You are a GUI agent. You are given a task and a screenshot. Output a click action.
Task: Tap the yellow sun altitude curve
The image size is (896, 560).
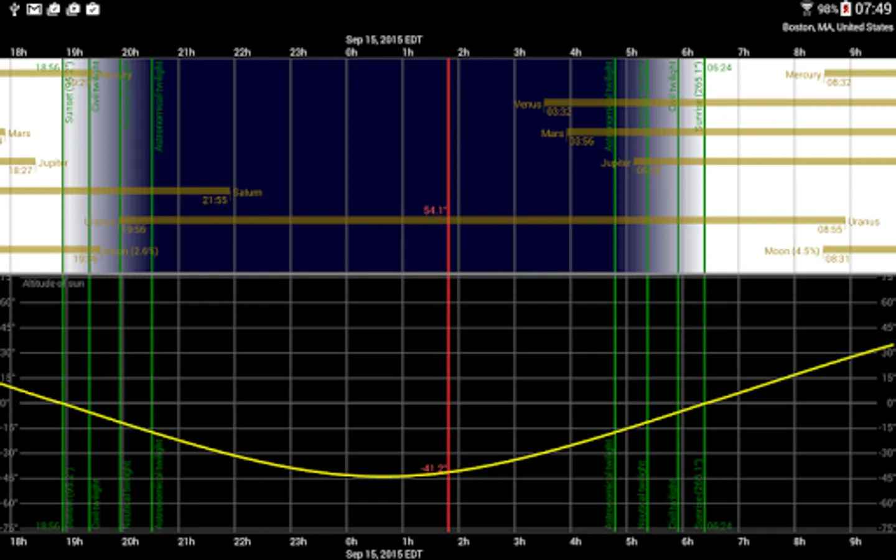(386, 477)
